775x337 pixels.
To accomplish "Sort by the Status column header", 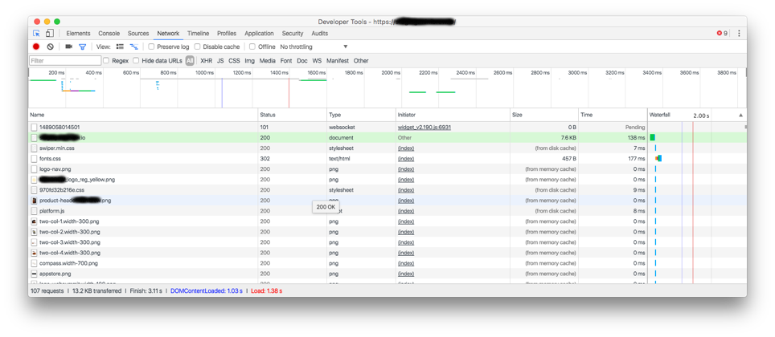I will pos(292,115).
